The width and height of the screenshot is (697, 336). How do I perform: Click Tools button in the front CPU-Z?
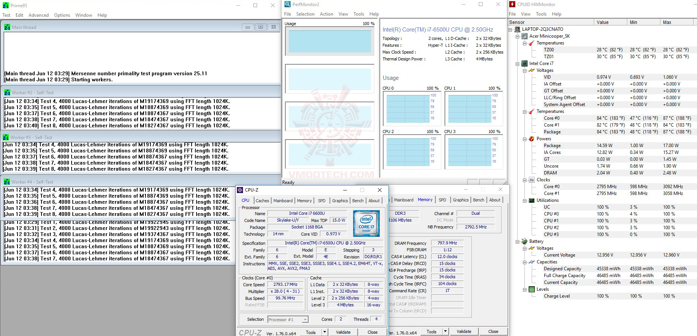(x=311, y=332)
